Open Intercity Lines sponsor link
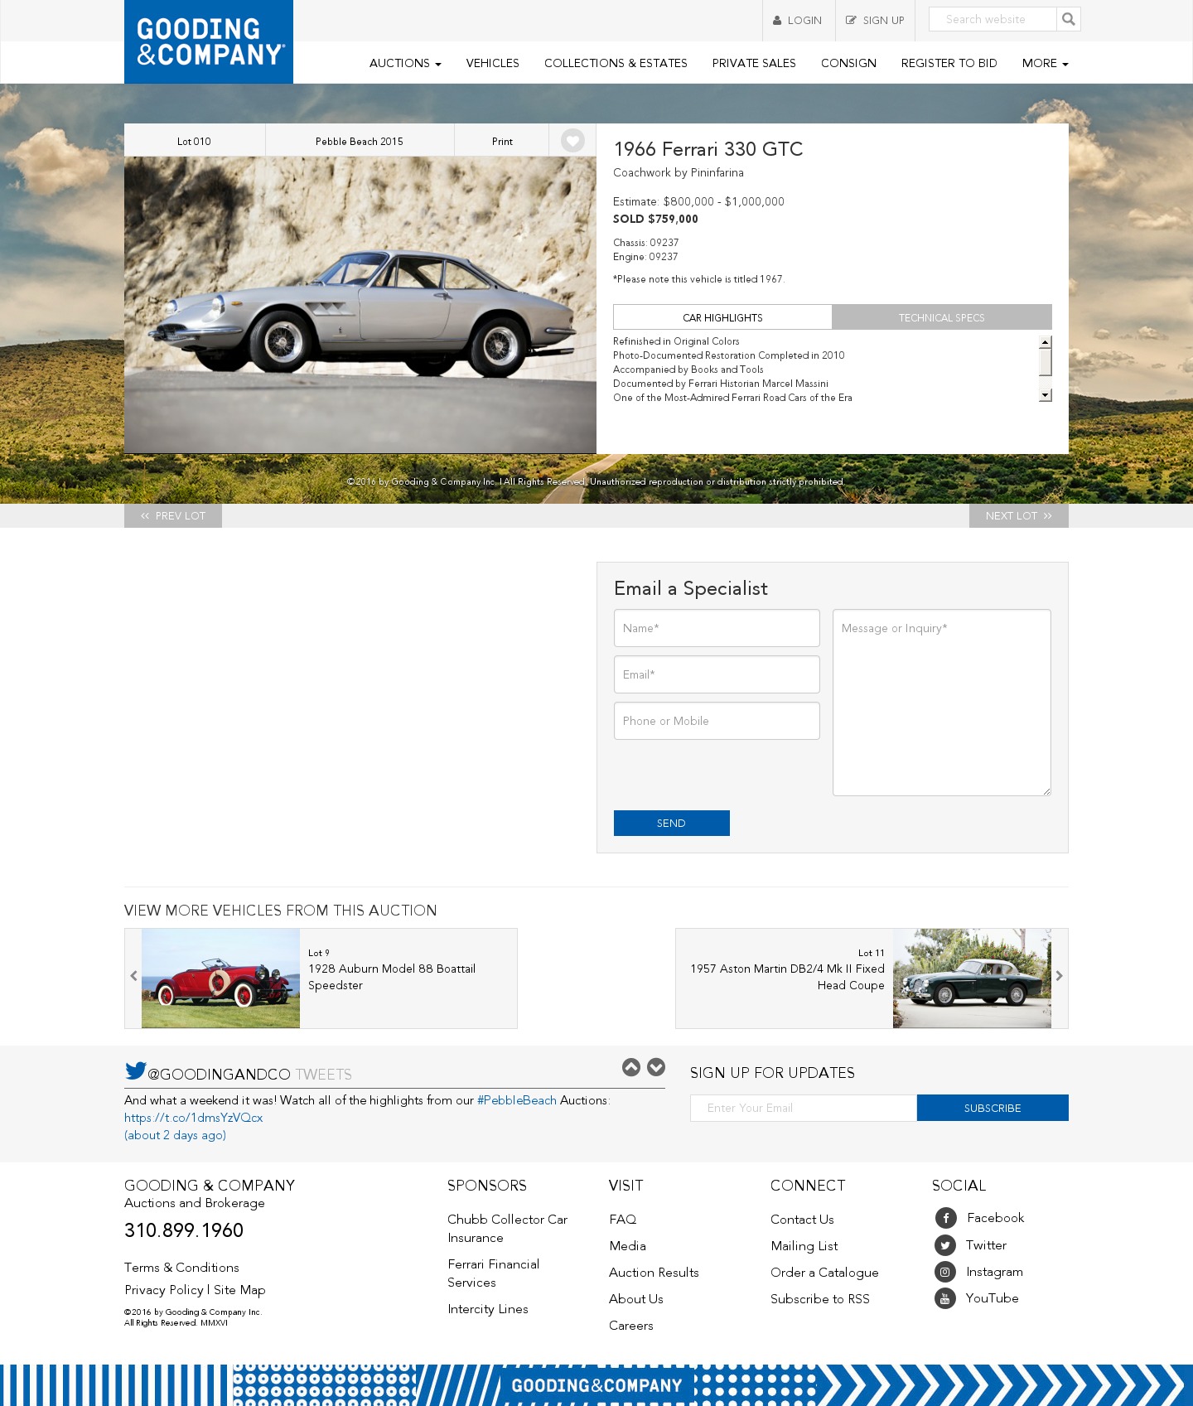 point(488,1309)
